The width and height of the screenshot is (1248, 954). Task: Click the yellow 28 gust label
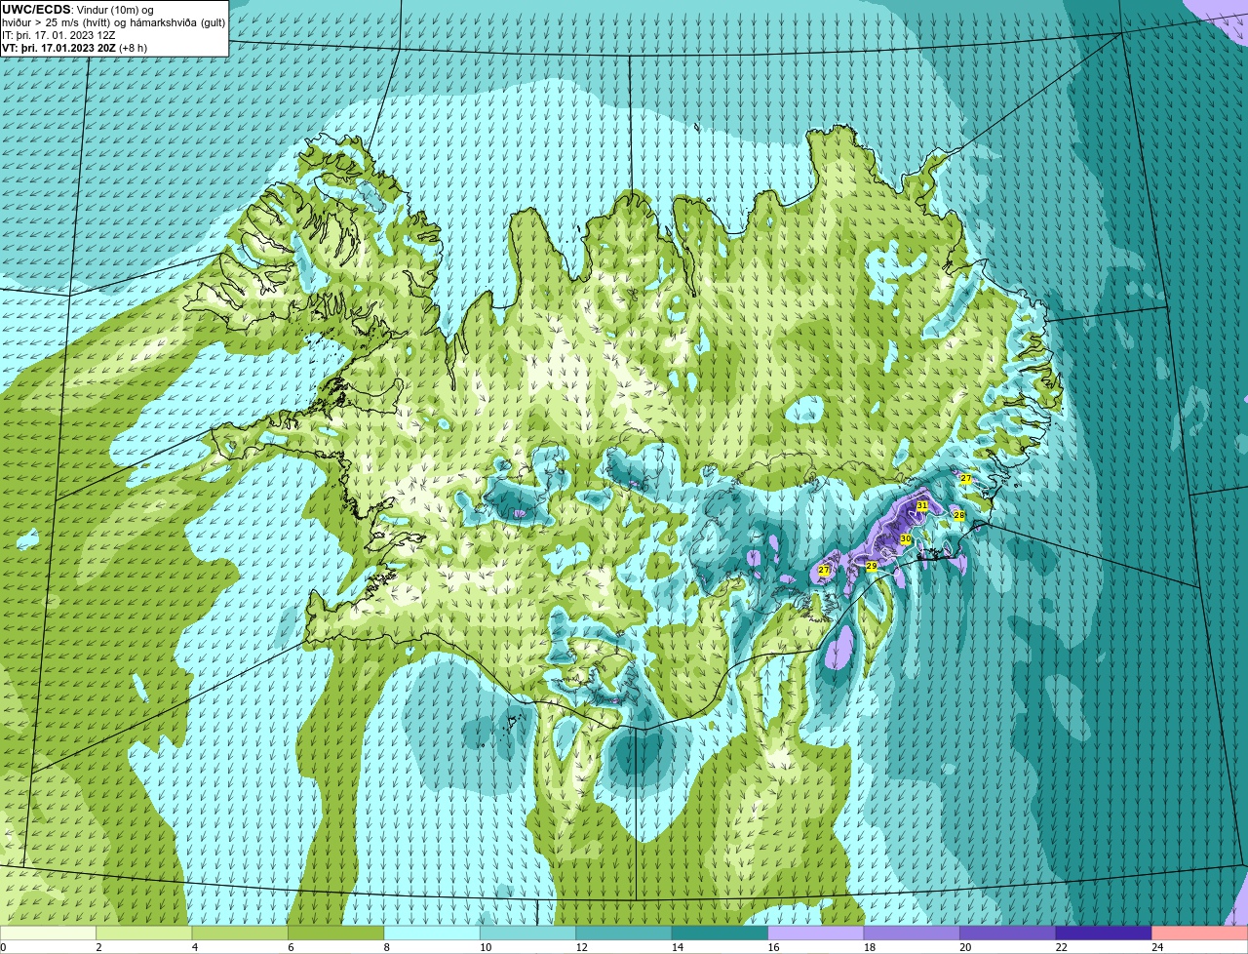959,515
